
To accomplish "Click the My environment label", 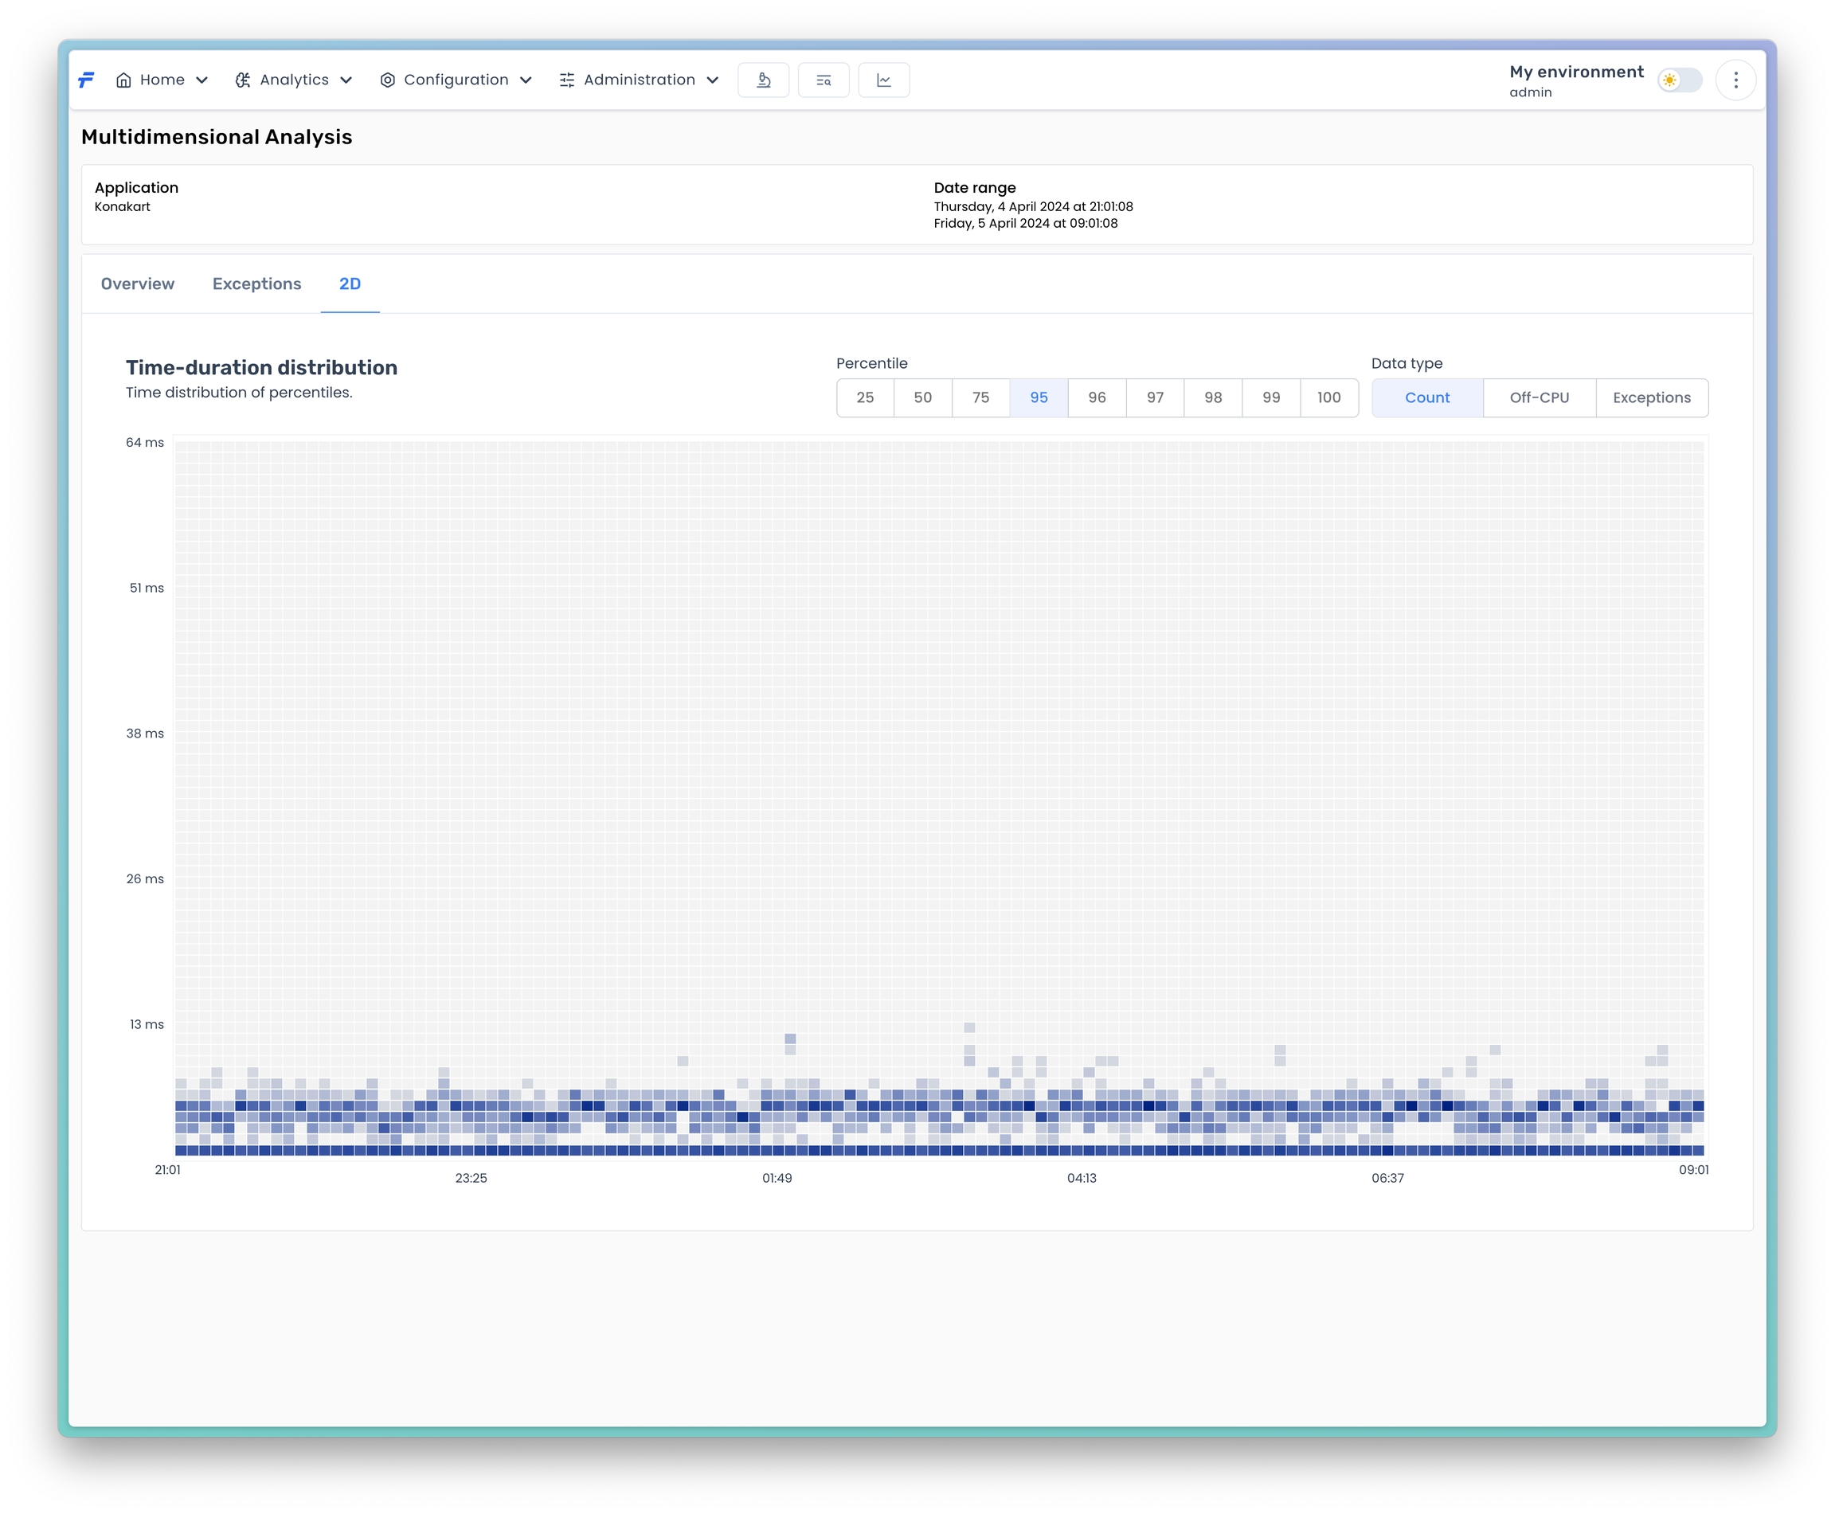I will [1576, 72].
